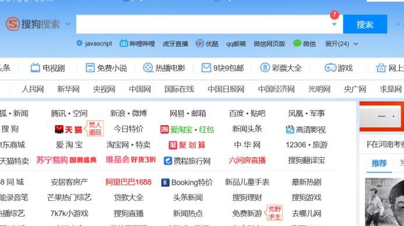Click the 男人潮品 tag badge

point(95,129)
